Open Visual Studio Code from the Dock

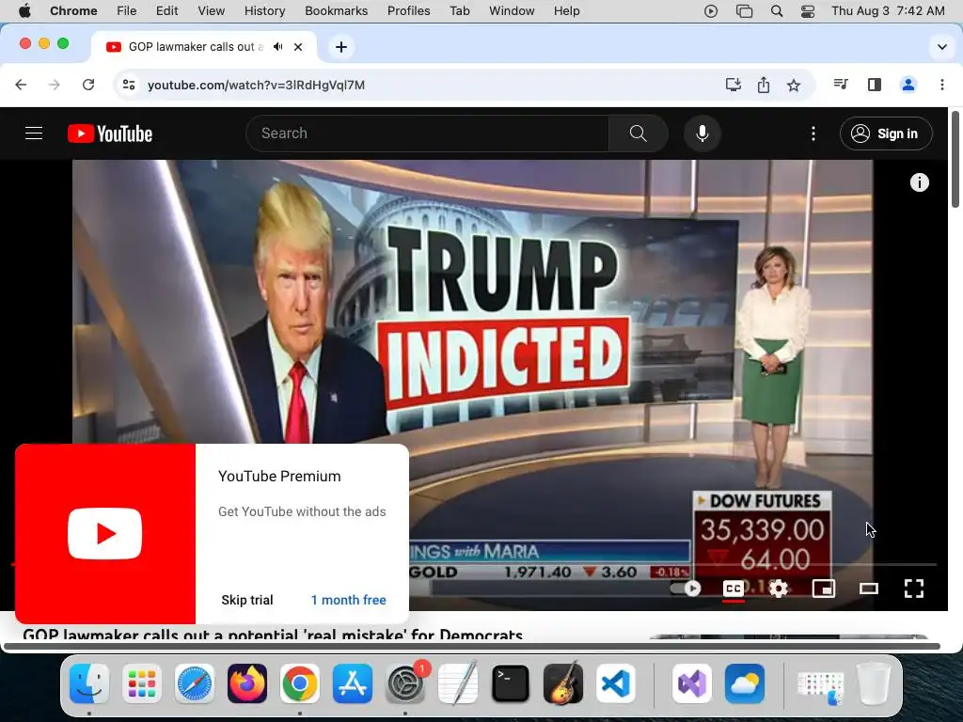click(616, 683)
